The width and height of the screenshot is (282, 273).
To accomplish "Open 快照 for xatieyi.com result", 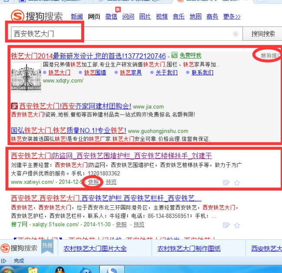I will tap(93, 182).
